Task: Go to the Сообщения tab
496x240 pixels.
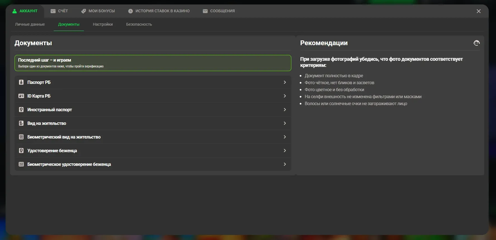Action: [x=219, y=11]
